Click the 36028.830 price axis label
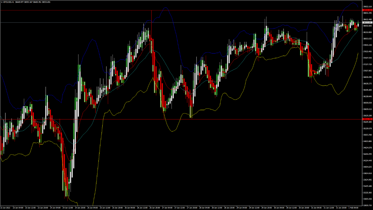Screen dimensions: 373x210 click(x=367, y=103)
